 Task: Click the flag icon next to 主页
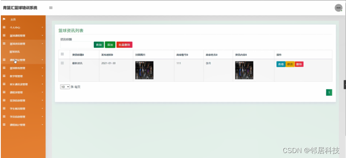[x=4, y=19]
